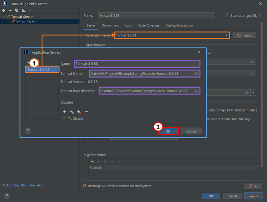Viewport: 267px width, 202px height.
Task: Click the Apply button
Action: pos(254,196)
